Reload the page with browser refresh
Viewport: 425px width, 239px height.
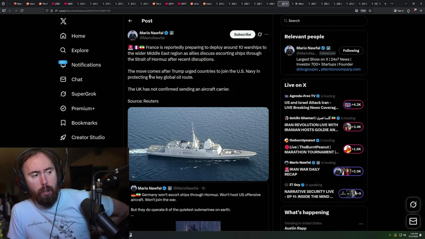(x=22, y=11)
